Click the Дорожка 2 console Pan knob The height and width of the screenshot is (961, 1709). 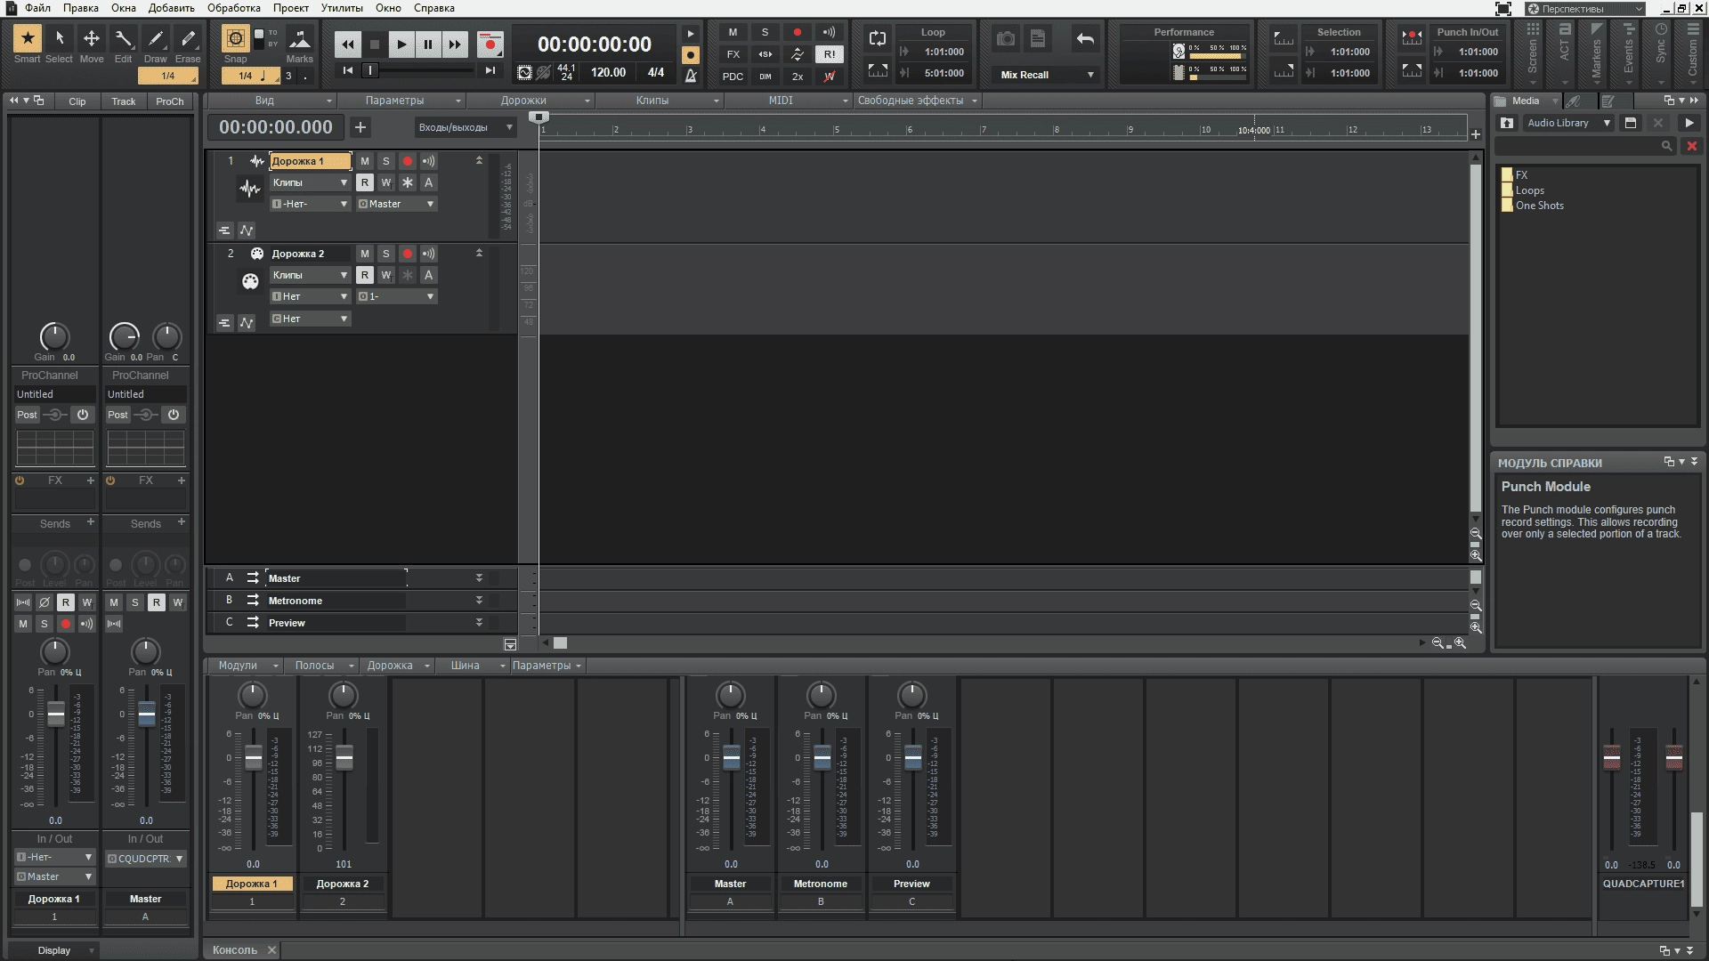(x=344, y=694)
